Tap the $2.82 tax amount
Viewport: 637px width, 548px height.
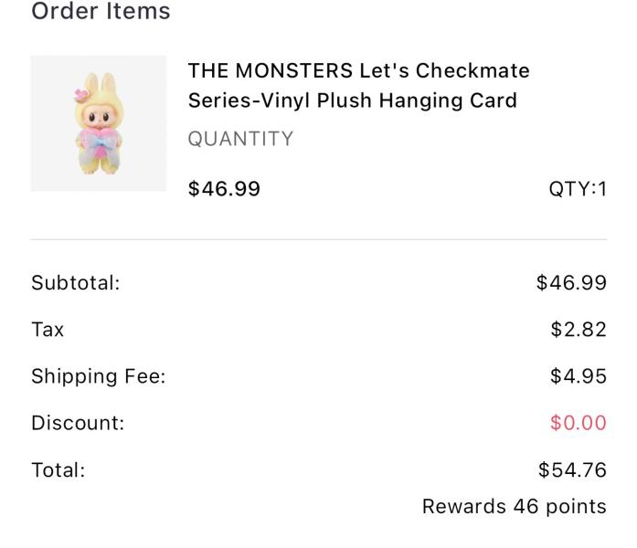point(579,329)
